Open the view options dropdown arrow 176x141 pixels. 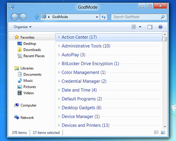pos(140,27)
